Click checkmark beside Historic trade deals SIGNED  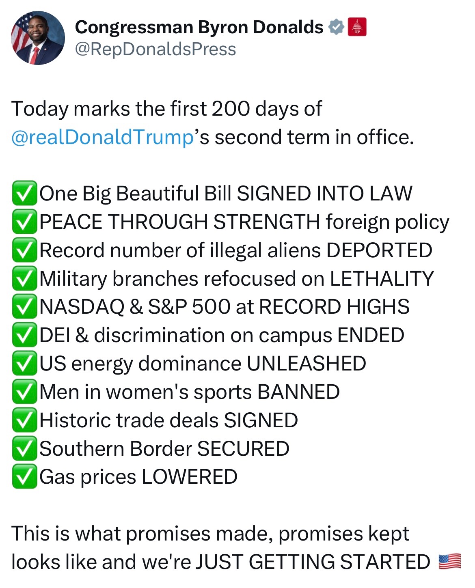[x=24, y=420]
